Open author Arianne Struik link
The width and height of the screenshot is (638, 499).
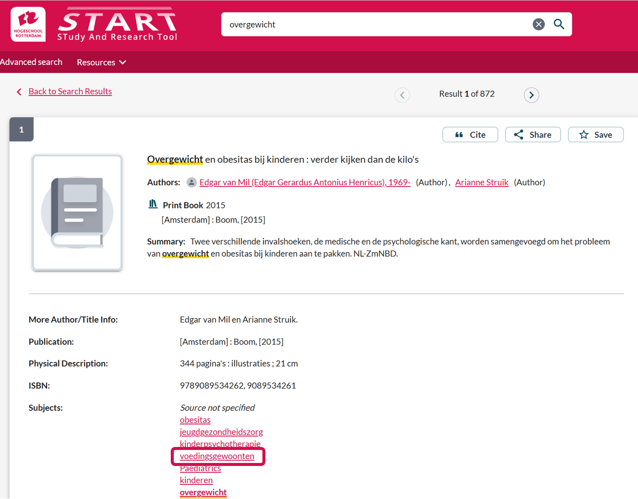tap(481, 183)
